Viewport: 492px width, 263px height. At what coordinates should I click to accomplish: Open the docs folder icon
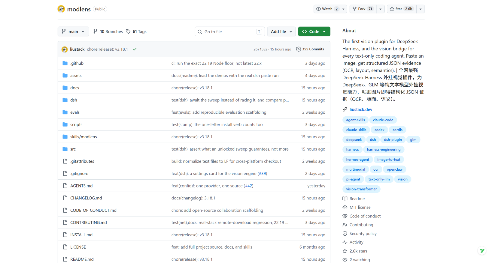(65, 88)
